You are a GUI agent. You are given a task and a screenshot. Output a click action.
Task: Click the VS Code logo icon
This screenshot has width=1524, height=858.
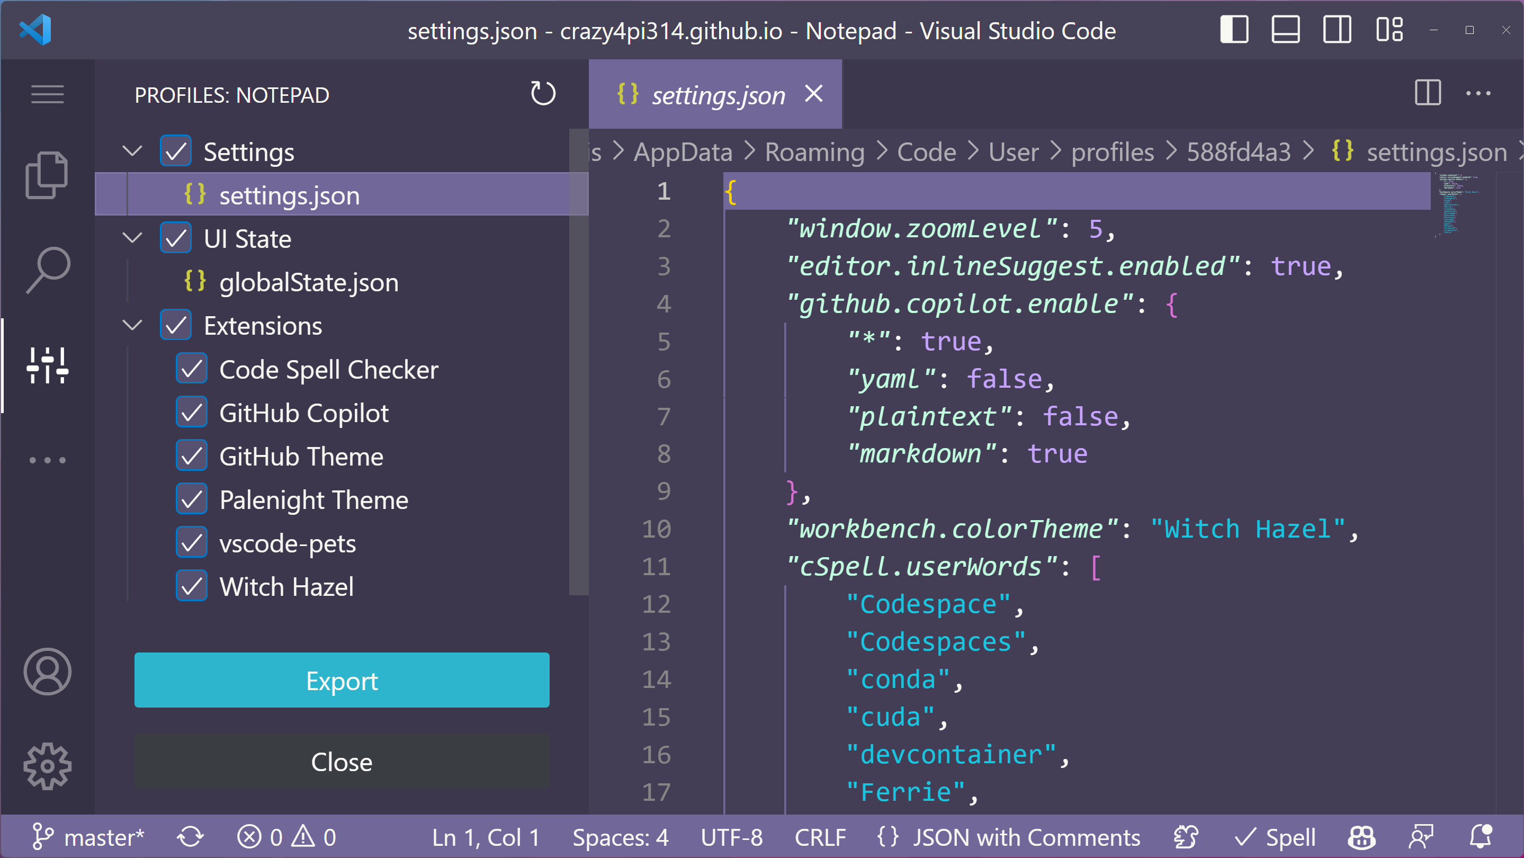(x=35, y=30)
